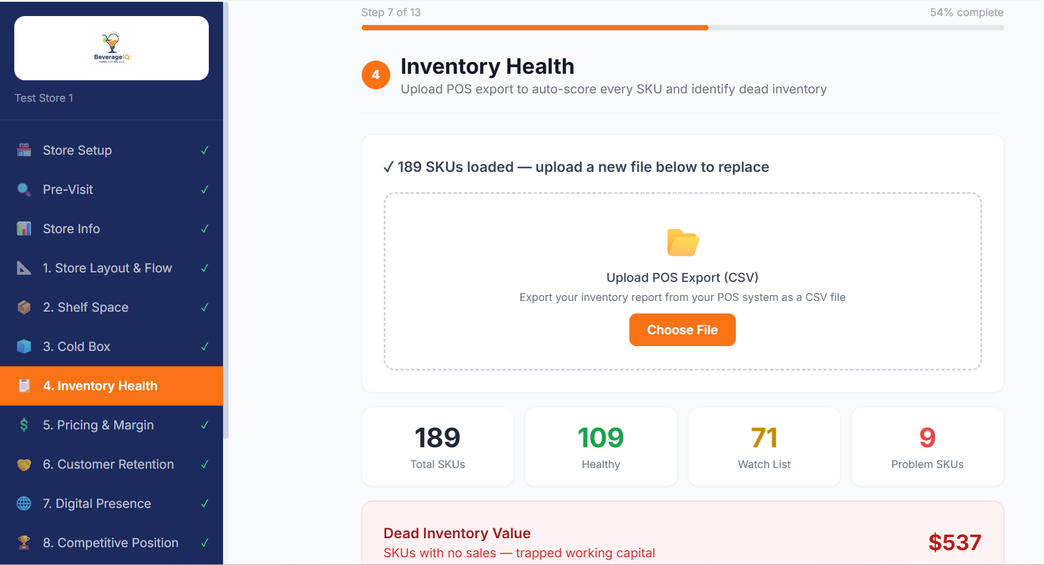Select the Store Layout & Flow ruler icon
The image size is (1044, 565).
point(24,268)
